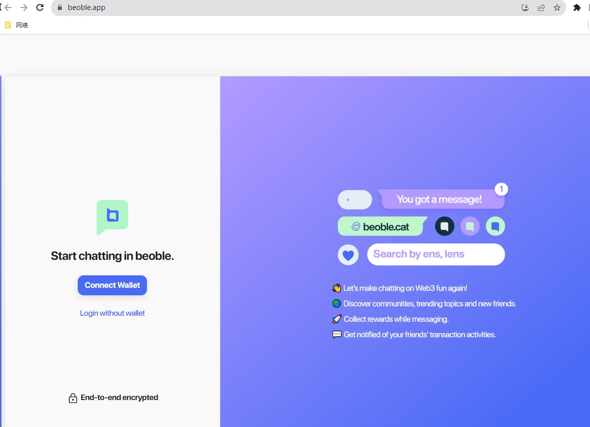Click the 'You got a message!' bubble
Image resolution: width=590 pixels, height=427 pixels.
441,199
